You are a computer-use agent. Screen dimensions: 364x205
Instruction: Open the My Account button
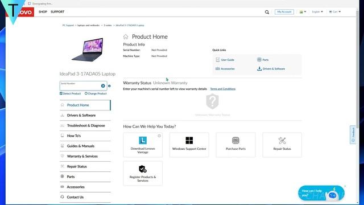tap(284, 12)
